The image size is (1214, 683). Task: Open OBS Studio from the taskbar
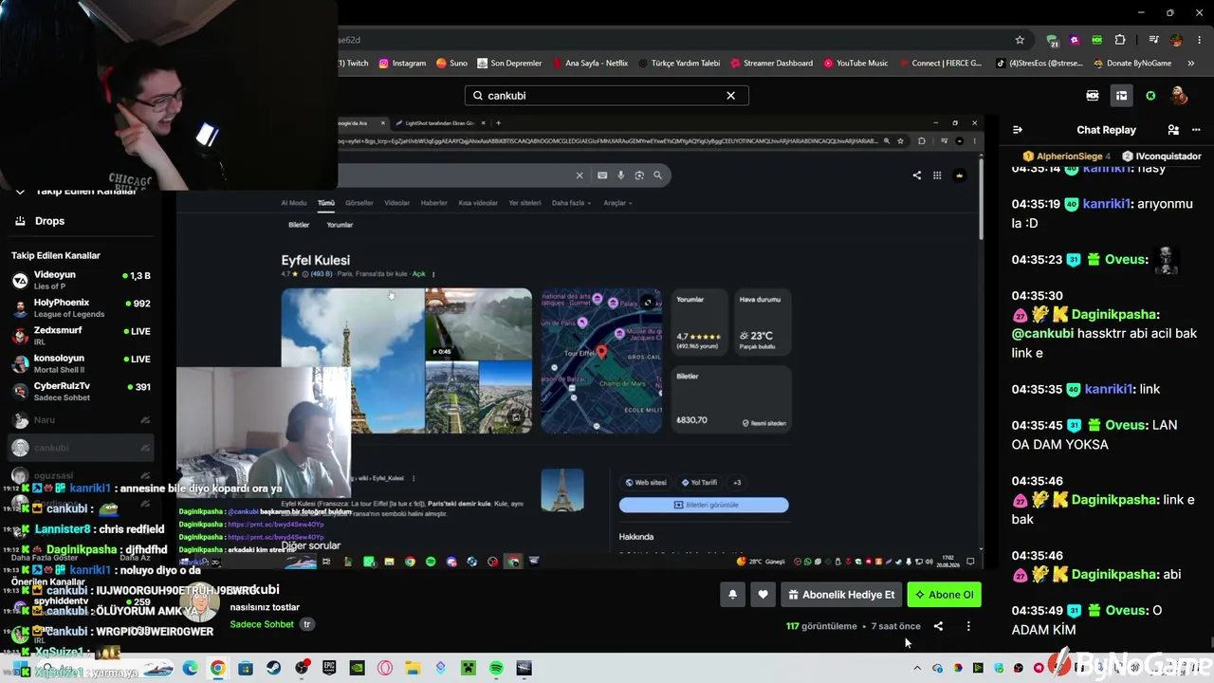tap(302, 669)
